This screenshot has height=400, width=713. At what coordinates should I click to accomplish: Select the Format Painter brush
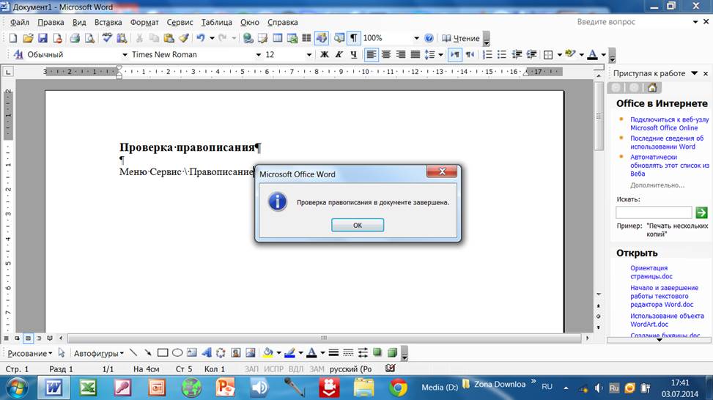184,38
